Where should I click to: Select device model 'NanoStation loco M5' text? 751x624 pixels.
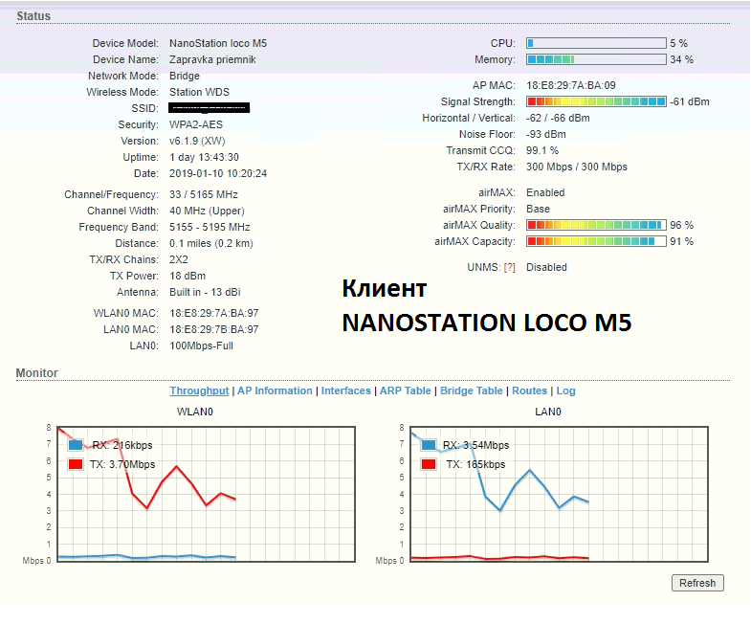pyautogui.click(x=218, y=43)
